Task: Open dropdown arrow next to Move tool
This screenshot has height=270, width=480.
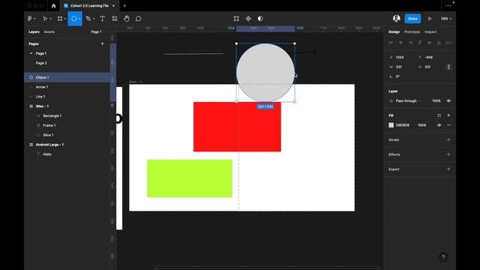Action: (x=50, y=19)
